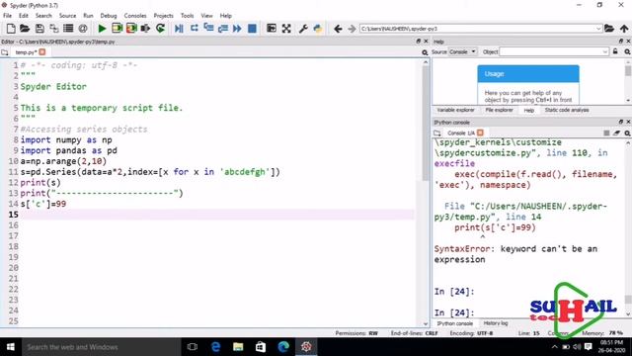Click the Step over debug icon
Viewport: 632px width, 356px height.
(194, 29)
